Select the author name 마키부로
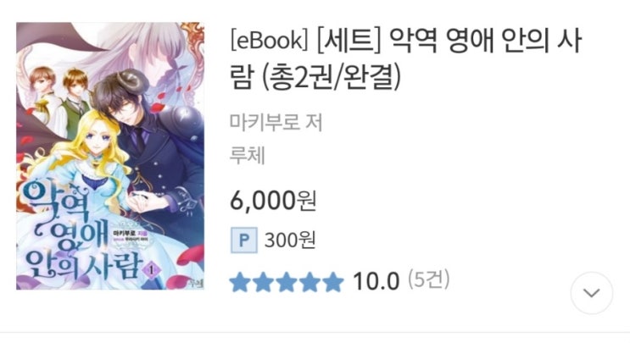630x343 pixels. point(265,122)
